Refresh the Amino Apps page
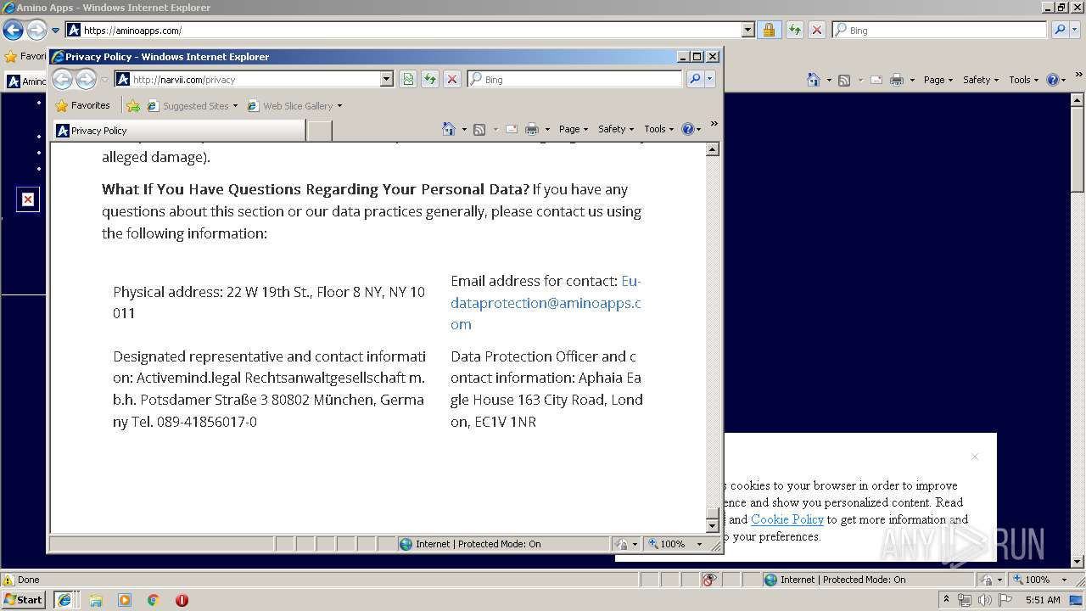The image size is (1086, 611). tap(795, 30)
